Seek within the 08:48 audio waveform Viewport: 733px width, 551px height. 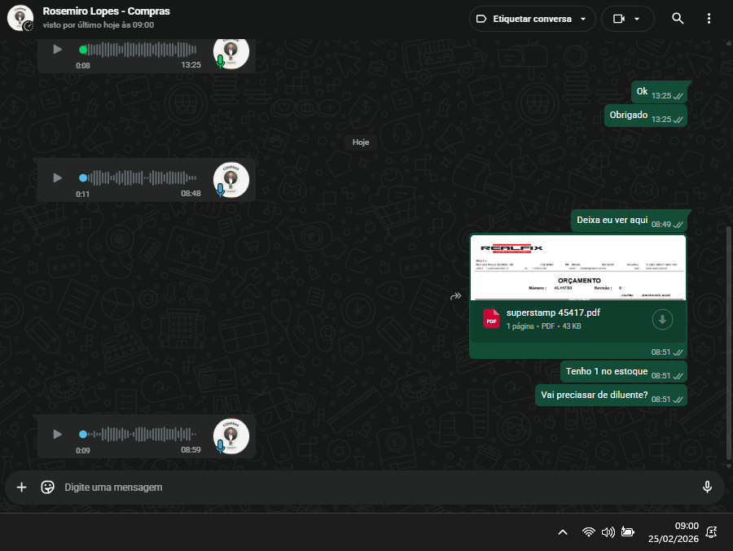pos(143,177)
